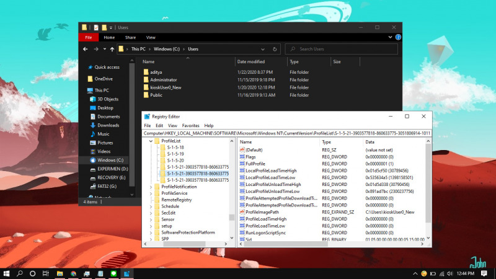This screenshot has height=279, width=496.
Task: Open File Explorer help icon
Action: 398,37
